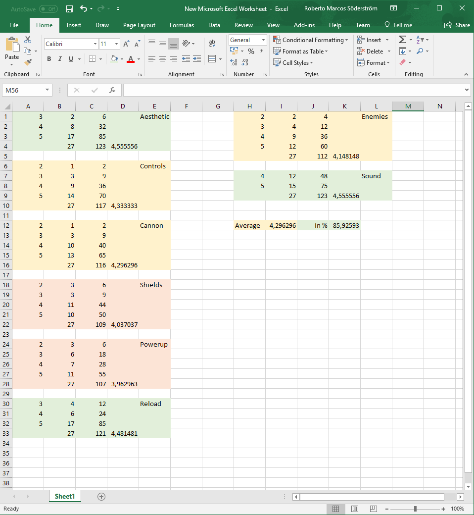Toggle the AutoSave switch
474x515 pixels.
point(48,9)
